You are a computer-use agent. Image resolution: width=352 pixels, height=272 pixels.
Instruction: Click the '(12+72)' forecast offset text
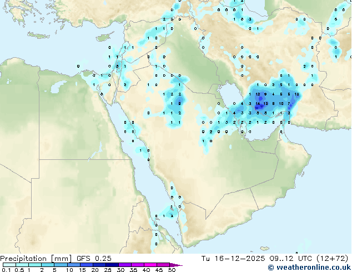(332, 259)
